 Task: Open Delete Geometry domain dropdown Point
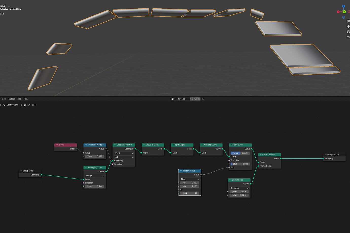pos(124,153)
